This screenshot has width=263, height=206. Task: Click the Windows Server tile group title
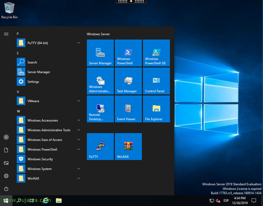[98, 34]
